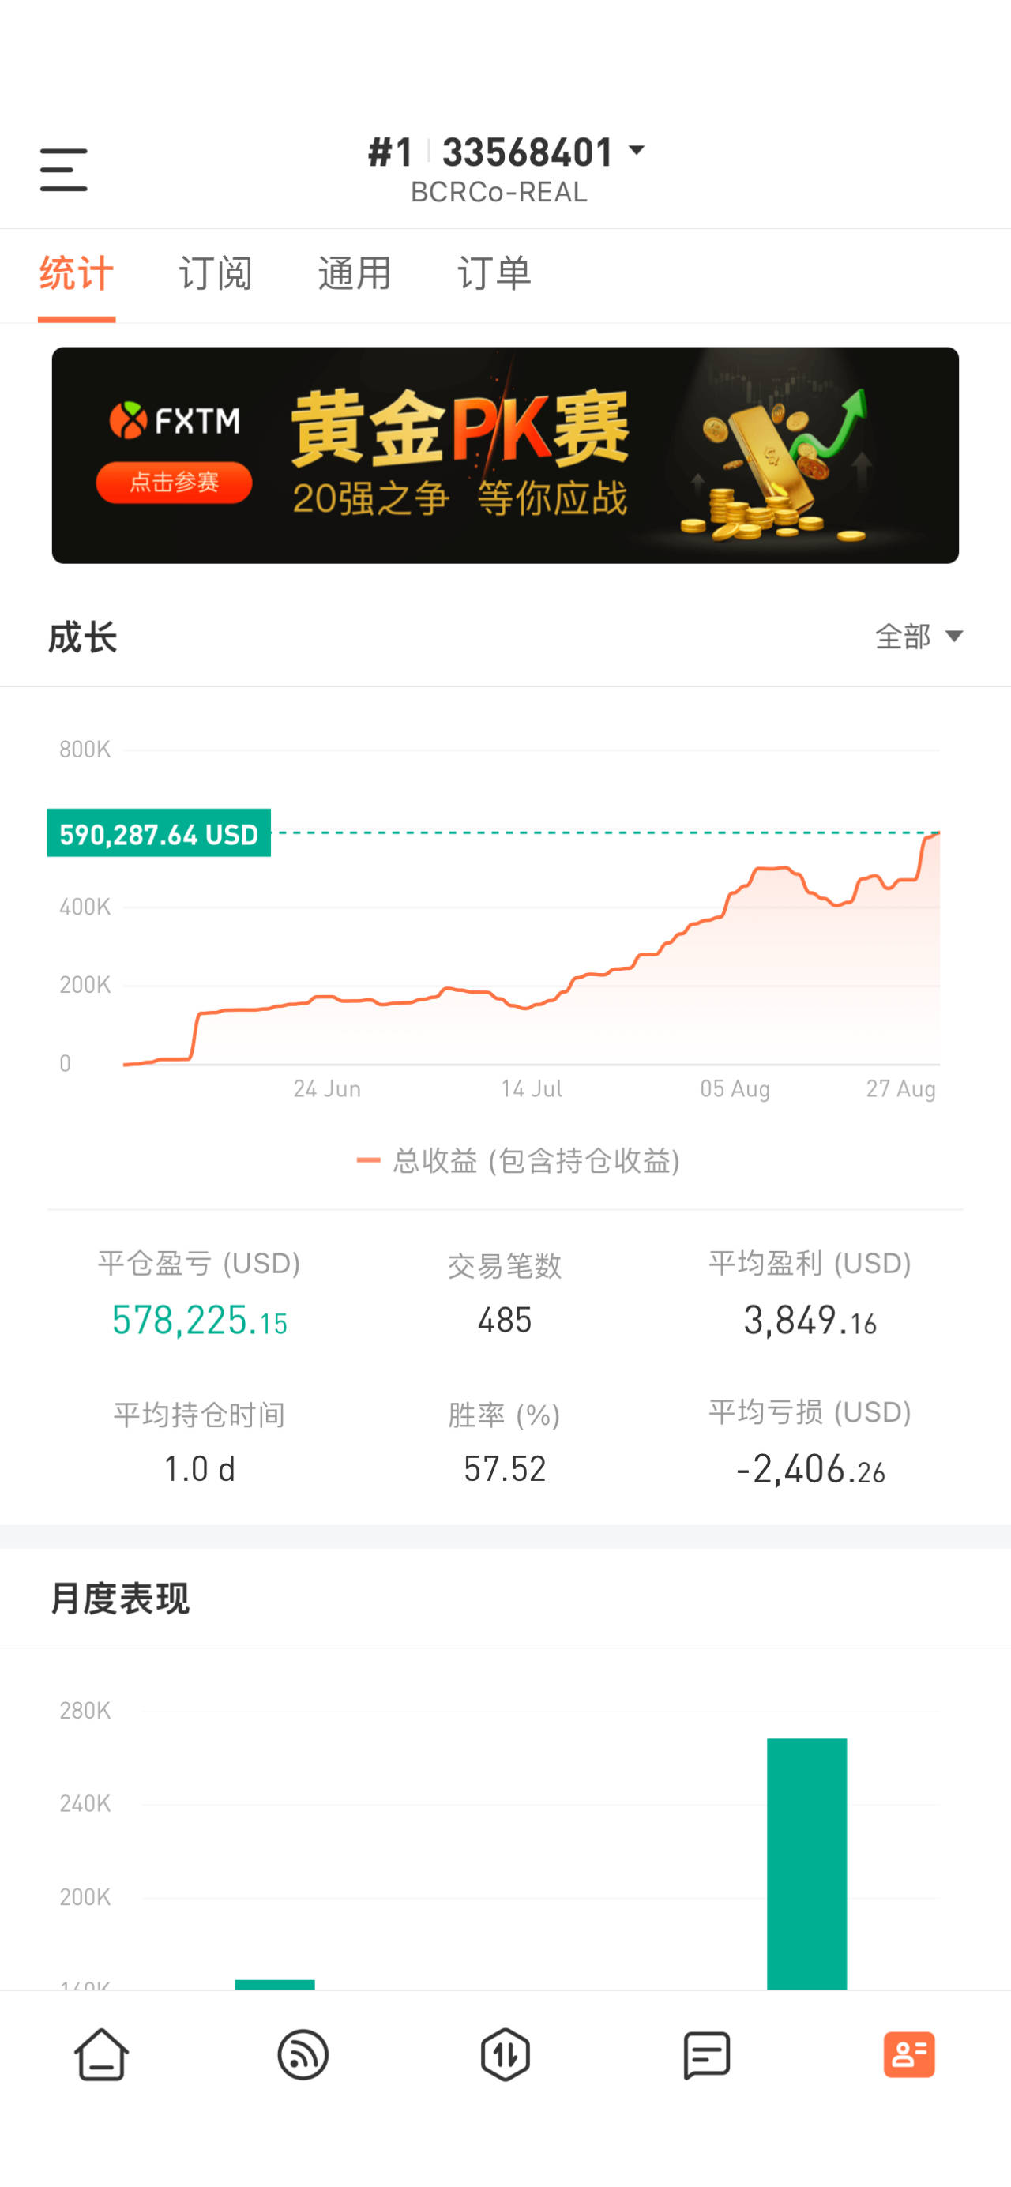Toggle the 总收益 legend series
This screenshot has width=1011, height=2187.
pos(519,1160)
